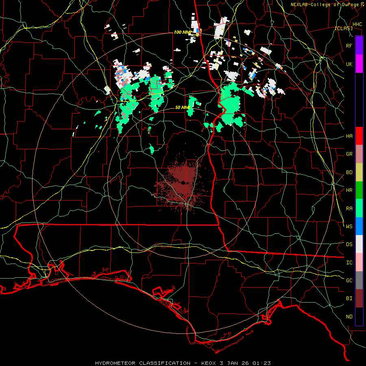Click the WS legend label

349,227
